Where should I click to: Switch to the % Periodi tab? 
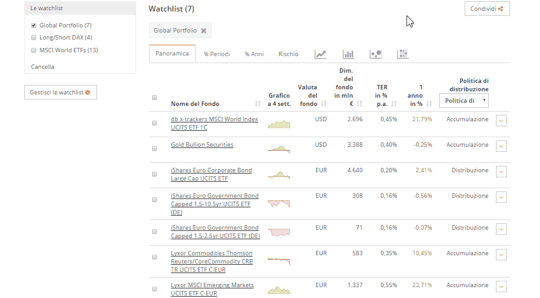point(217,54)
